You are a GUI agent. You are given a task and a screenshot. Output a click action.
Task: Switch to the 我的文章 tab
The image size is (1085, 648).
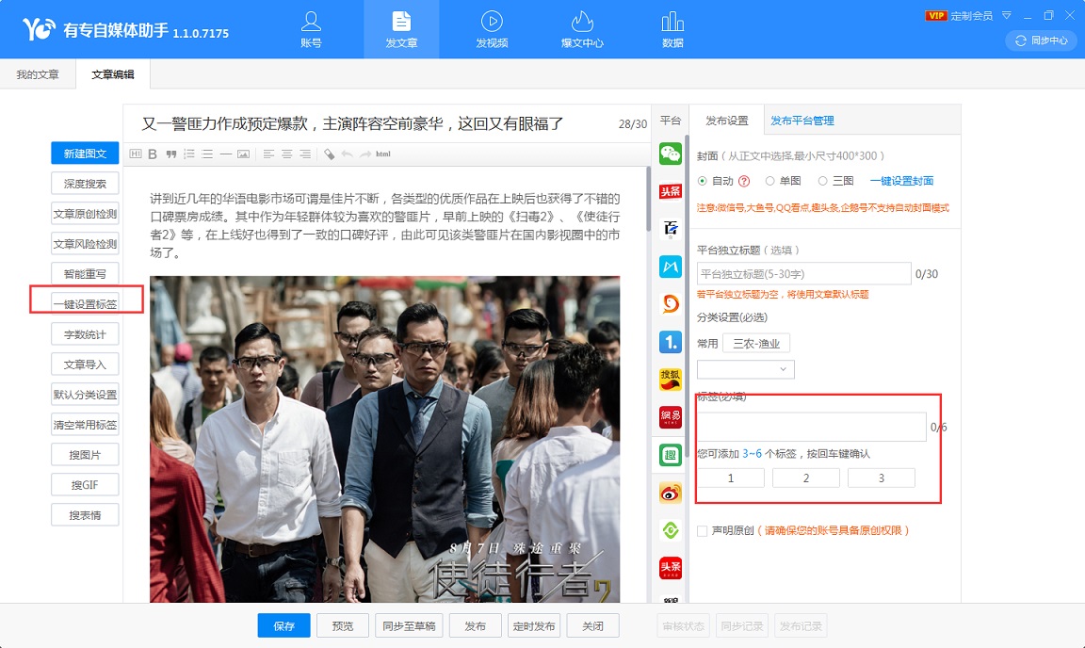(x=38, y=74)
